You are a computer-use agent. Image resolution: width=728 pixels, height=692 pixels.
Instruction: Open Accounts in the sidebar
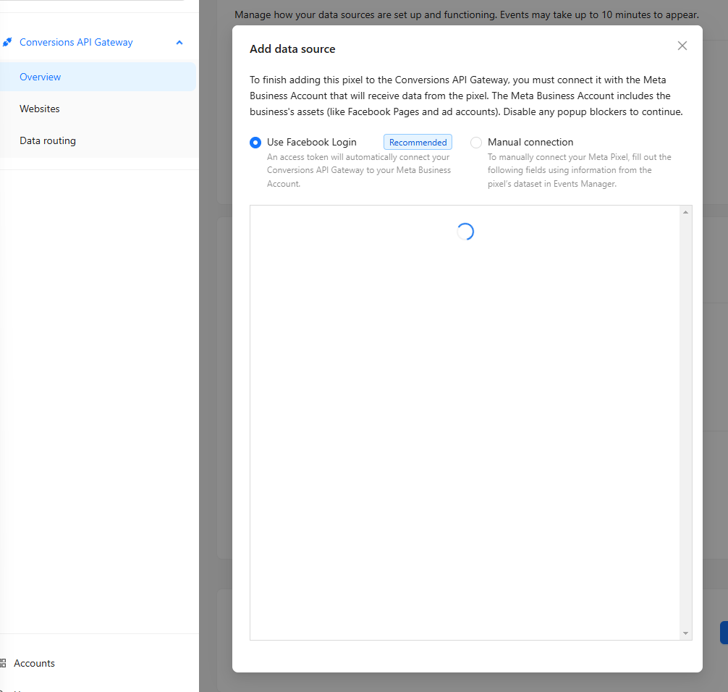click(x=34, y=663)
